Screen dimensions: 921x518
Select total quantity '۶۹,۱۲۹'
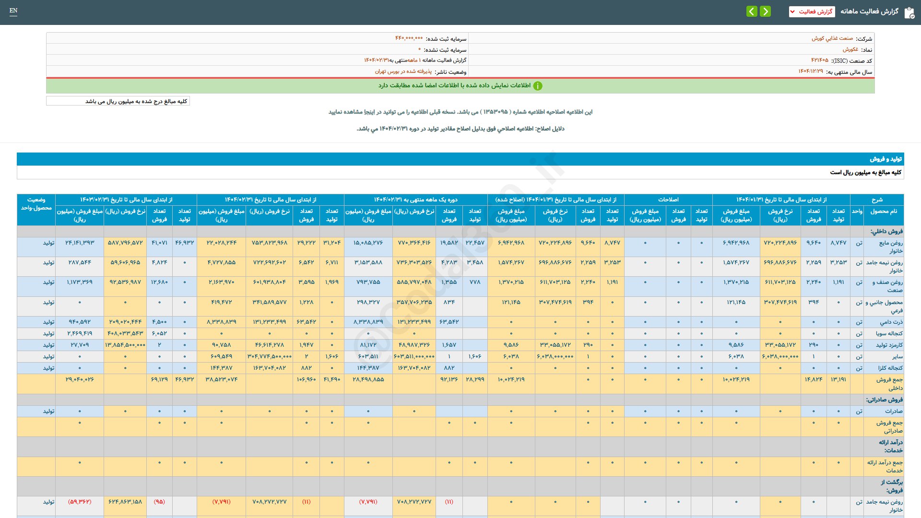(x=159, y=379)
